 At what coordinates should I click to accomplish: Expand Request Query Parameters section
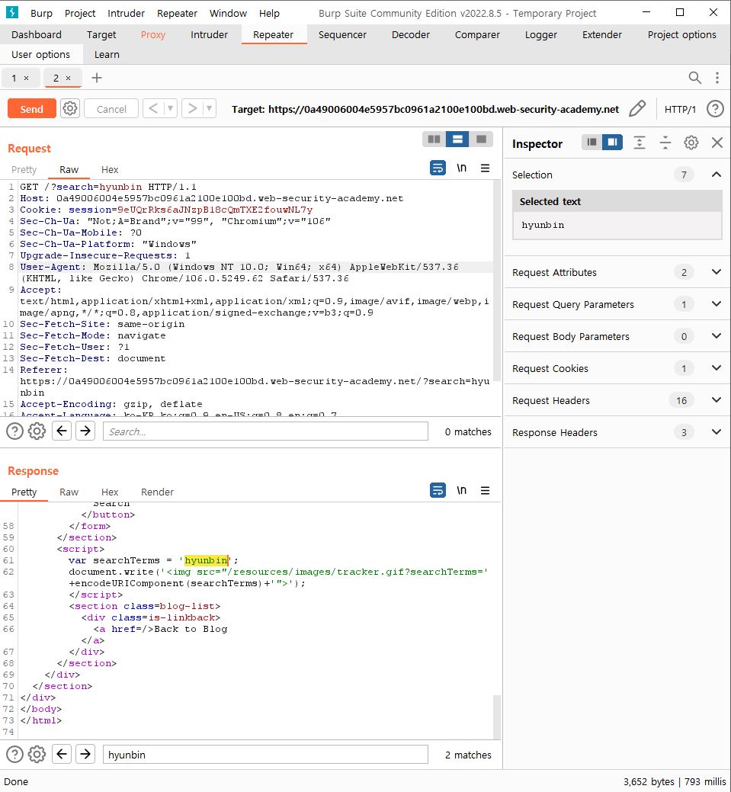[716, 303]
